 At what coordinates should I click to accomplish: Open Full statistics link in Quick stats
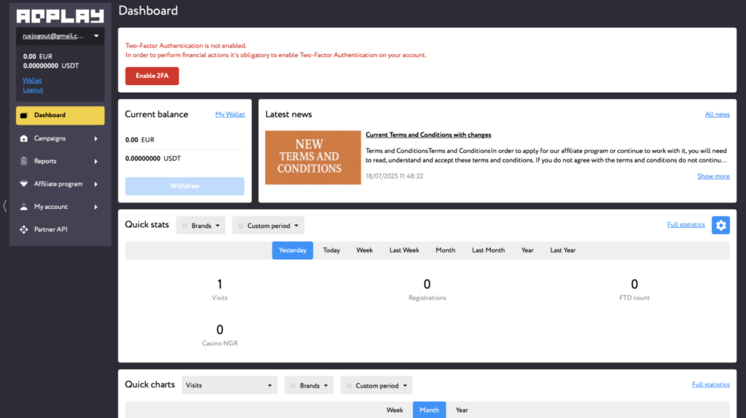(x=686, y=224)
